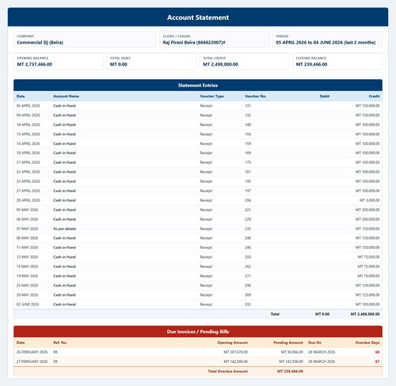The image size is (396, 386).
Task: Click credit amount MT 120,000.00
Action: click(367, 286)
